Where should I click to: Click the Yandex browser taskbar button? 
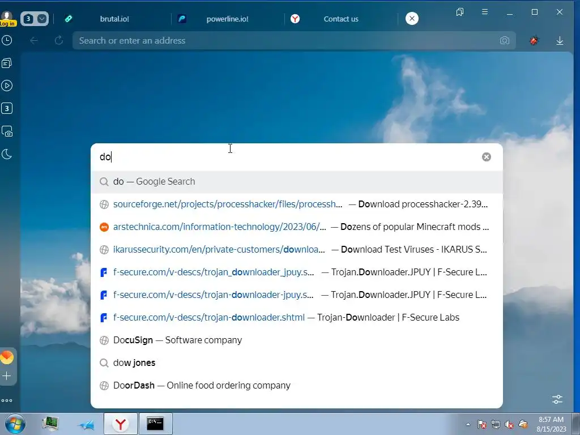point(121,424)
